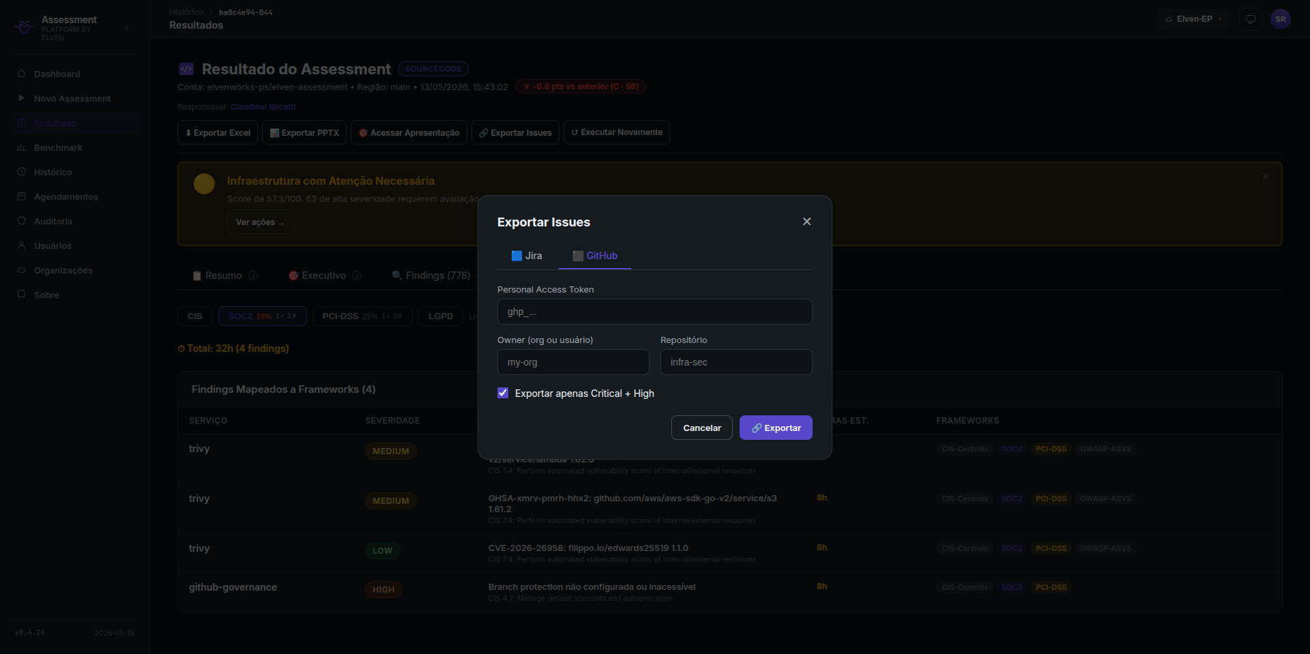1310x654 pixels.
Task: Click the Total: 32h (4 findings) text
Action: (x=233, y=348)
